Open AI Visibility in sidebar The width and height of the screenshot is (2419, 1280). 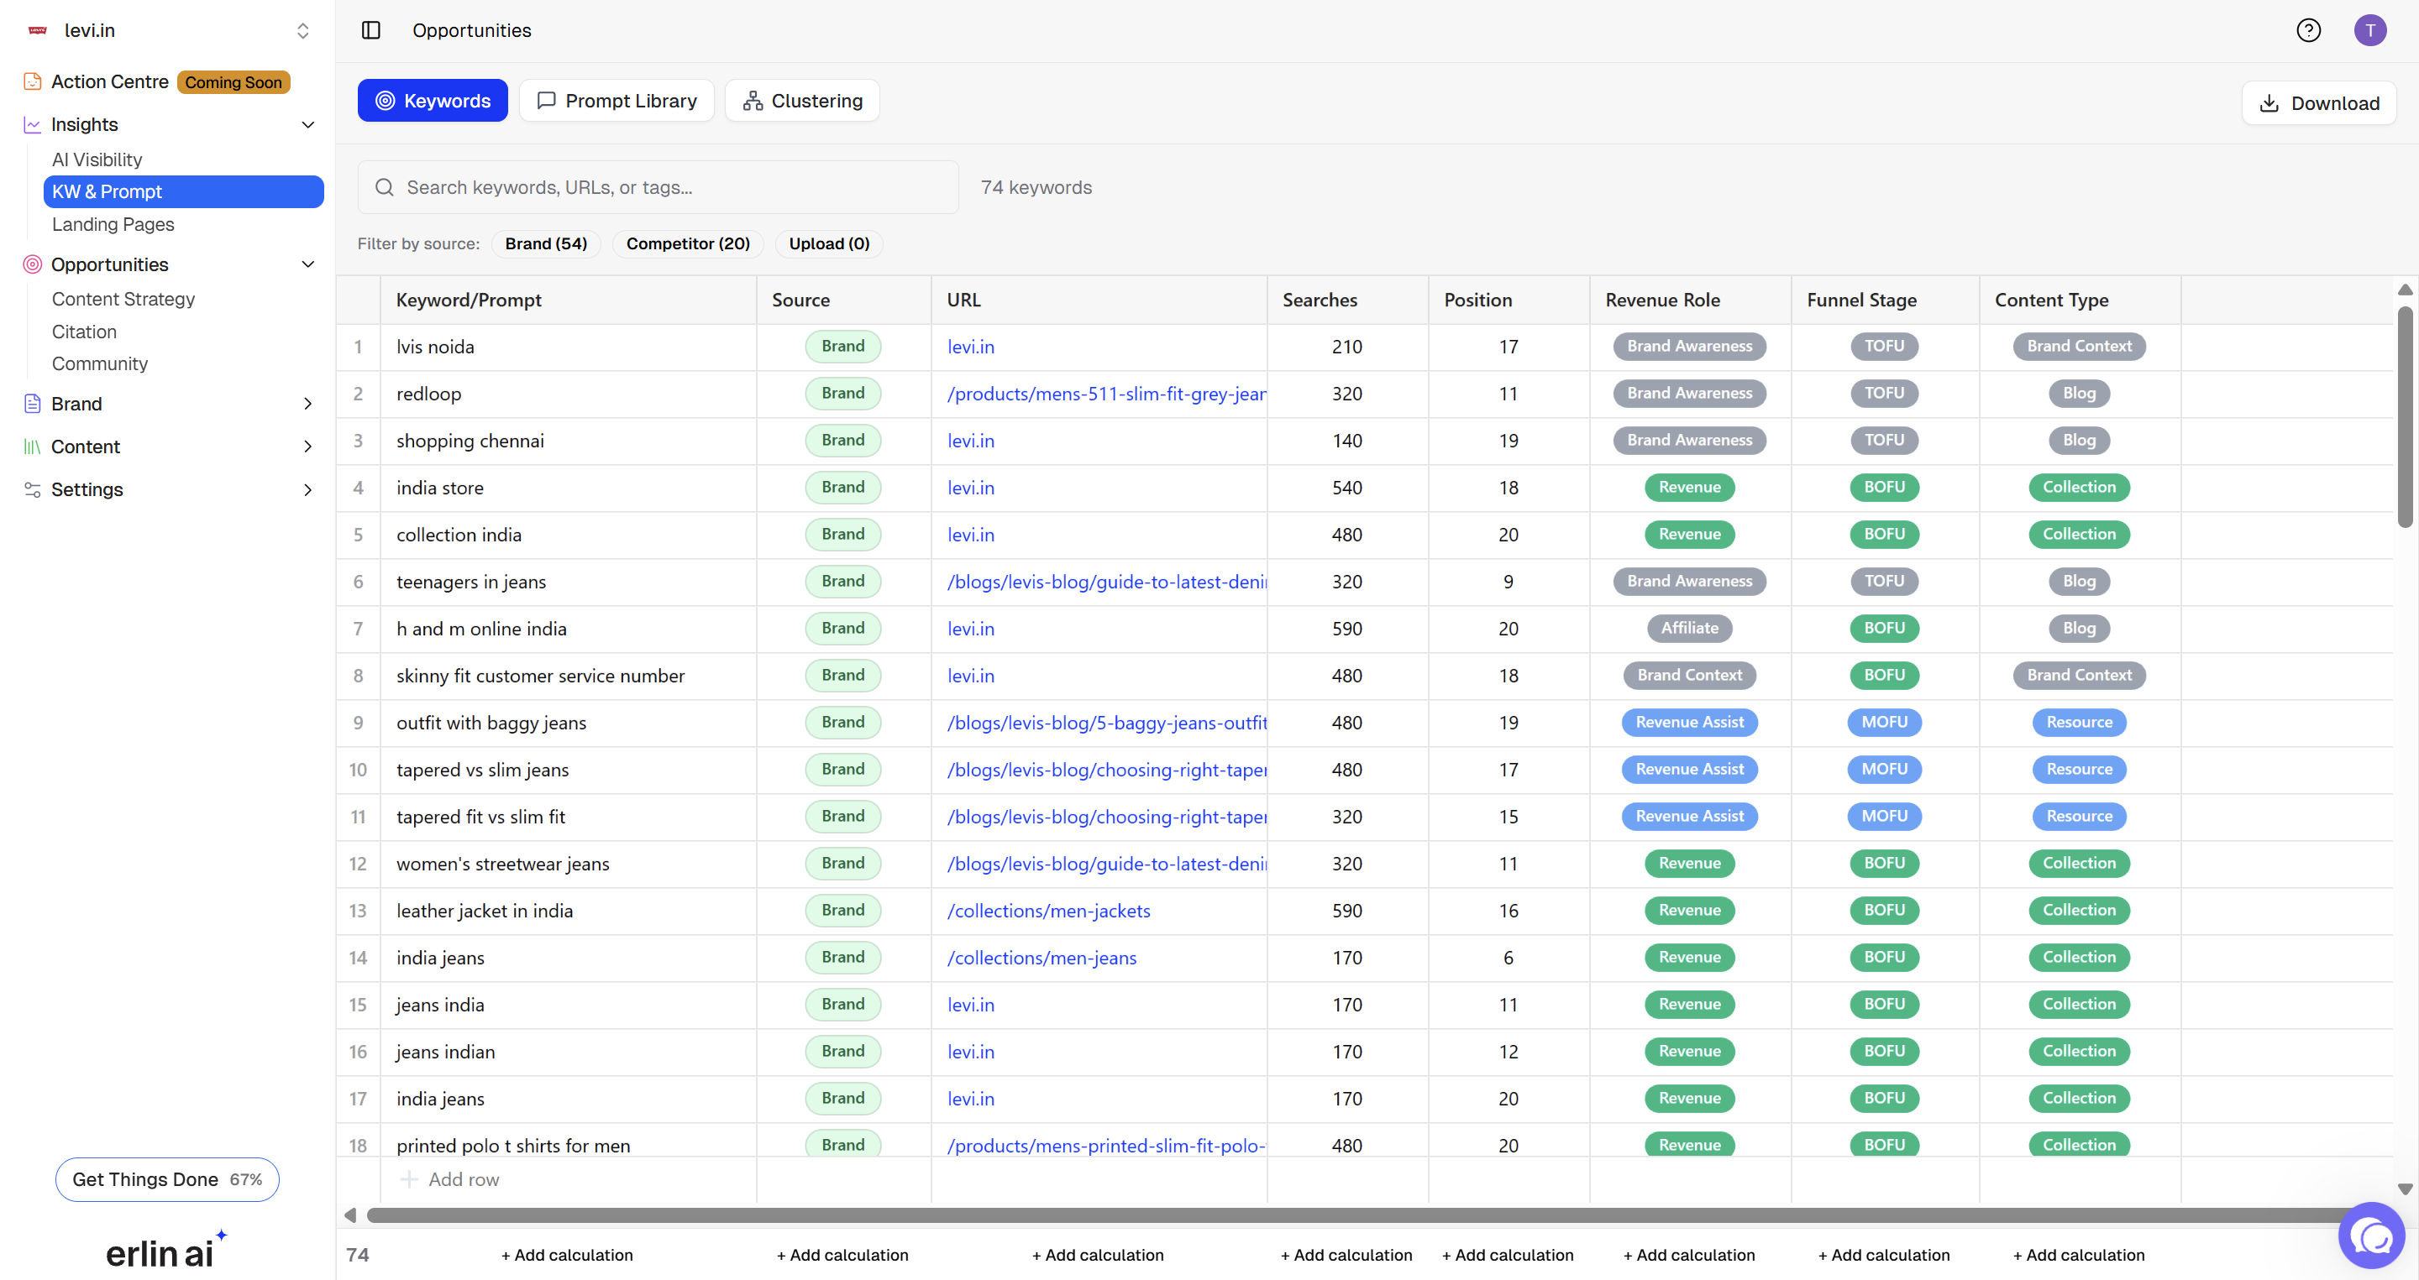pos(97,159)
